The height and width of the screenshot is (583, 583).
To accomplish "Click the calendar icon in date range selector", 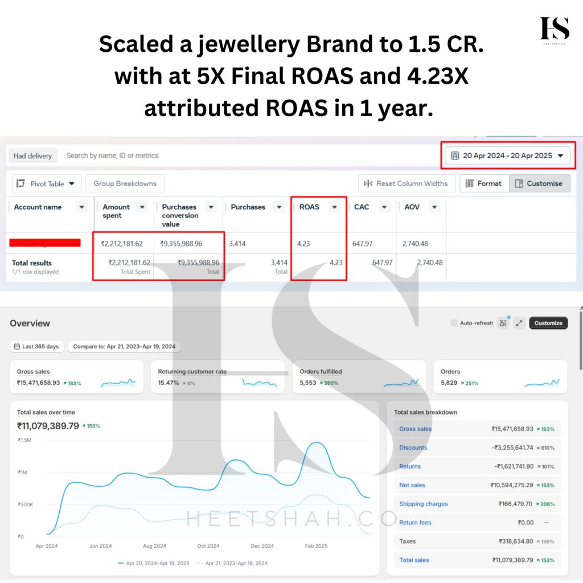I will coord(455,155).
